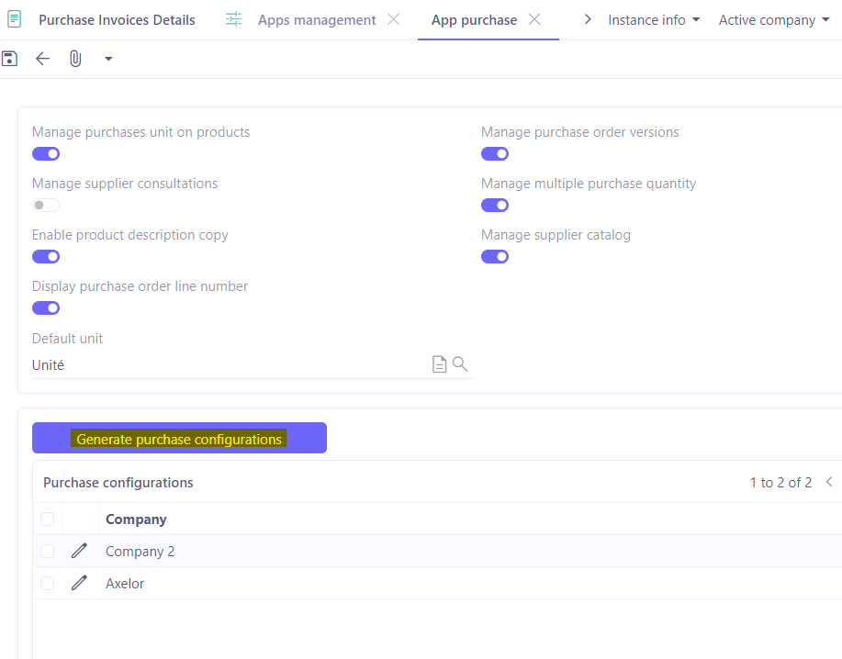Turn off Manage multiple purchase quantity
The width and height of the screenshot is (842, 659).
(x=494, y=205)
